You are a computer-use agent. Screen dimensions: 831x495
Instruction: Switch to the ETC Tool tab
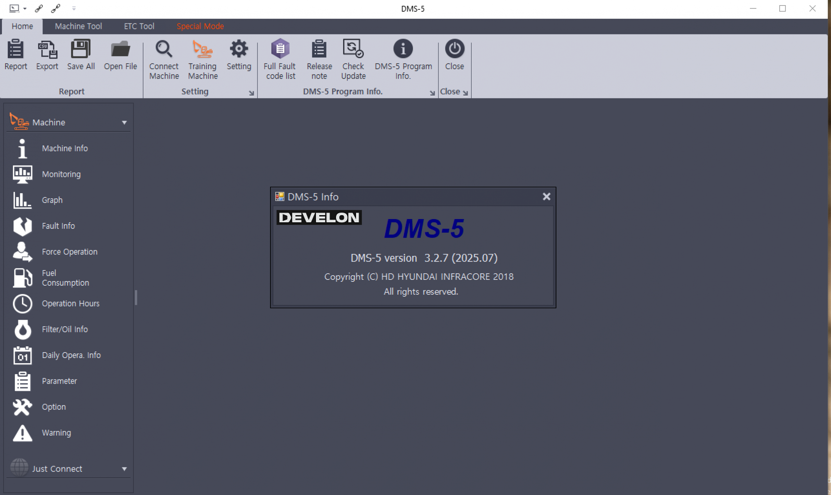139,26
